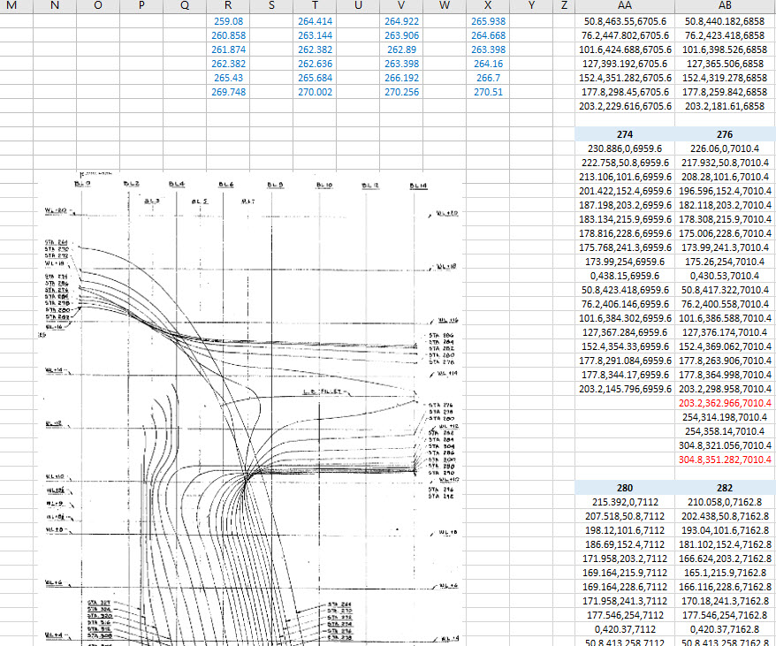Click the bold 280 header cell
This screenshot has height=646, width=776.
click(624, 488)
